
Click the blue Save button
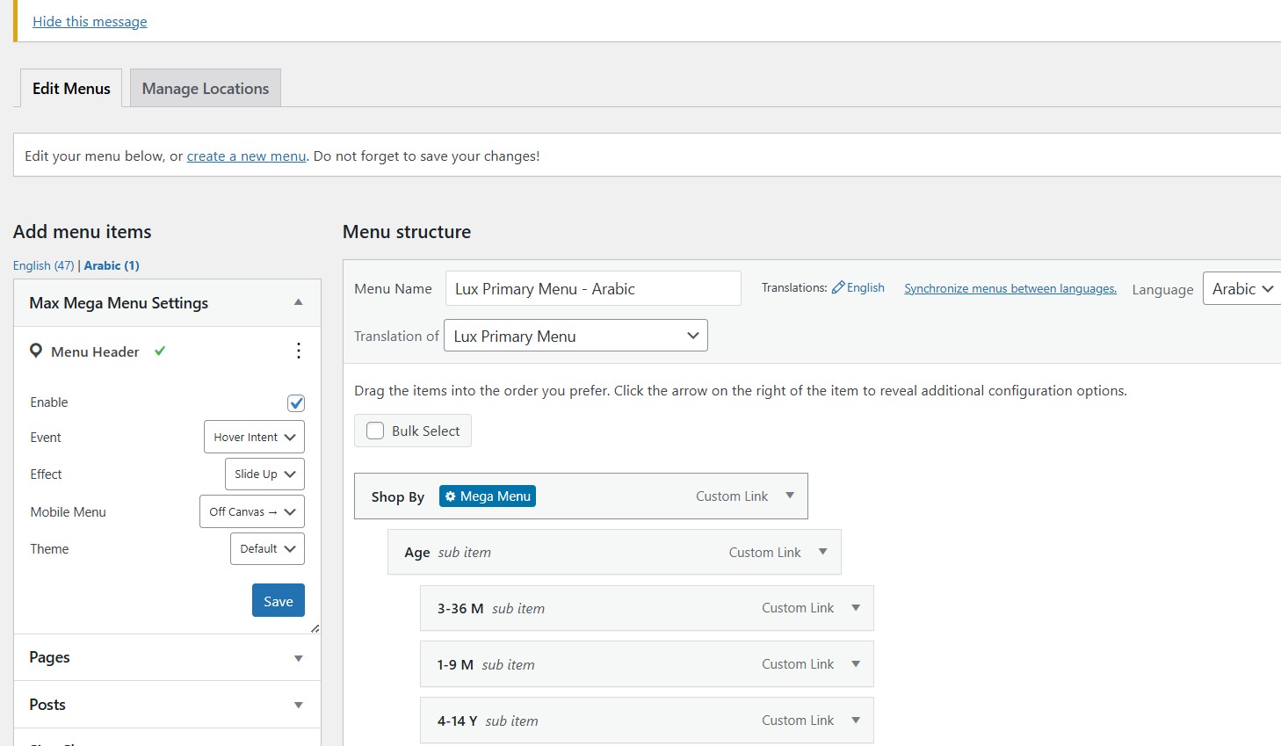point(278,601)
